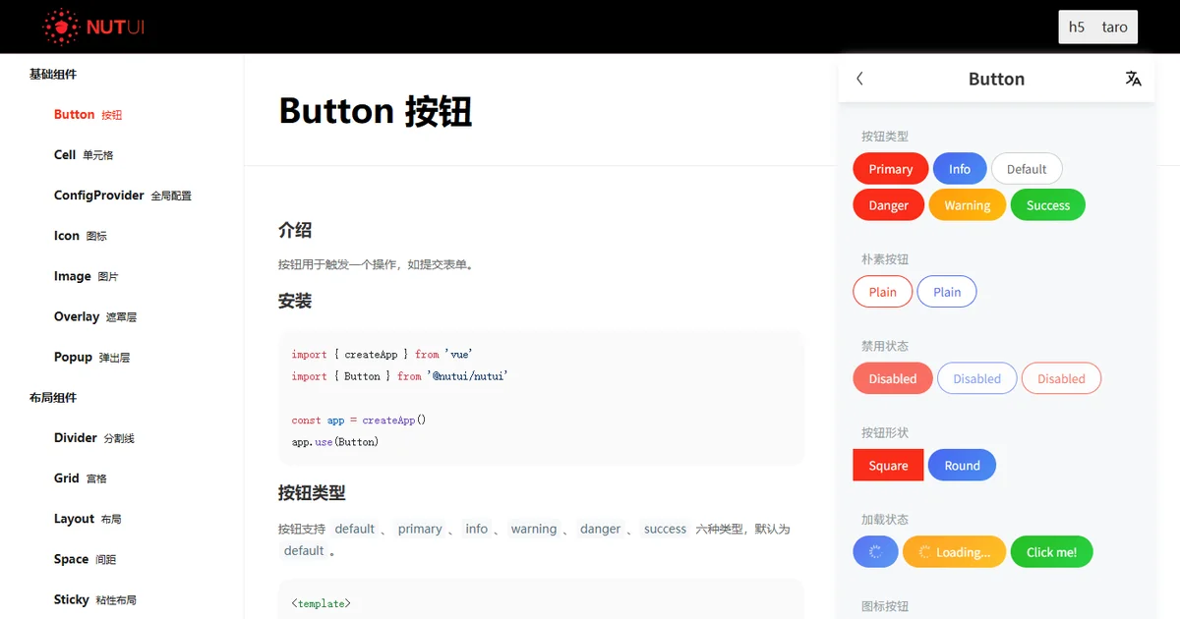Click the blue-outlined Disabled button

click(x=977, y=378)
